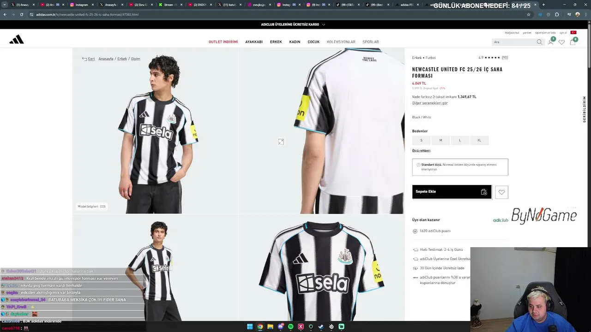Screen dimensions: 591x332
Task: Open Windows Start menu
Action: 250,326
